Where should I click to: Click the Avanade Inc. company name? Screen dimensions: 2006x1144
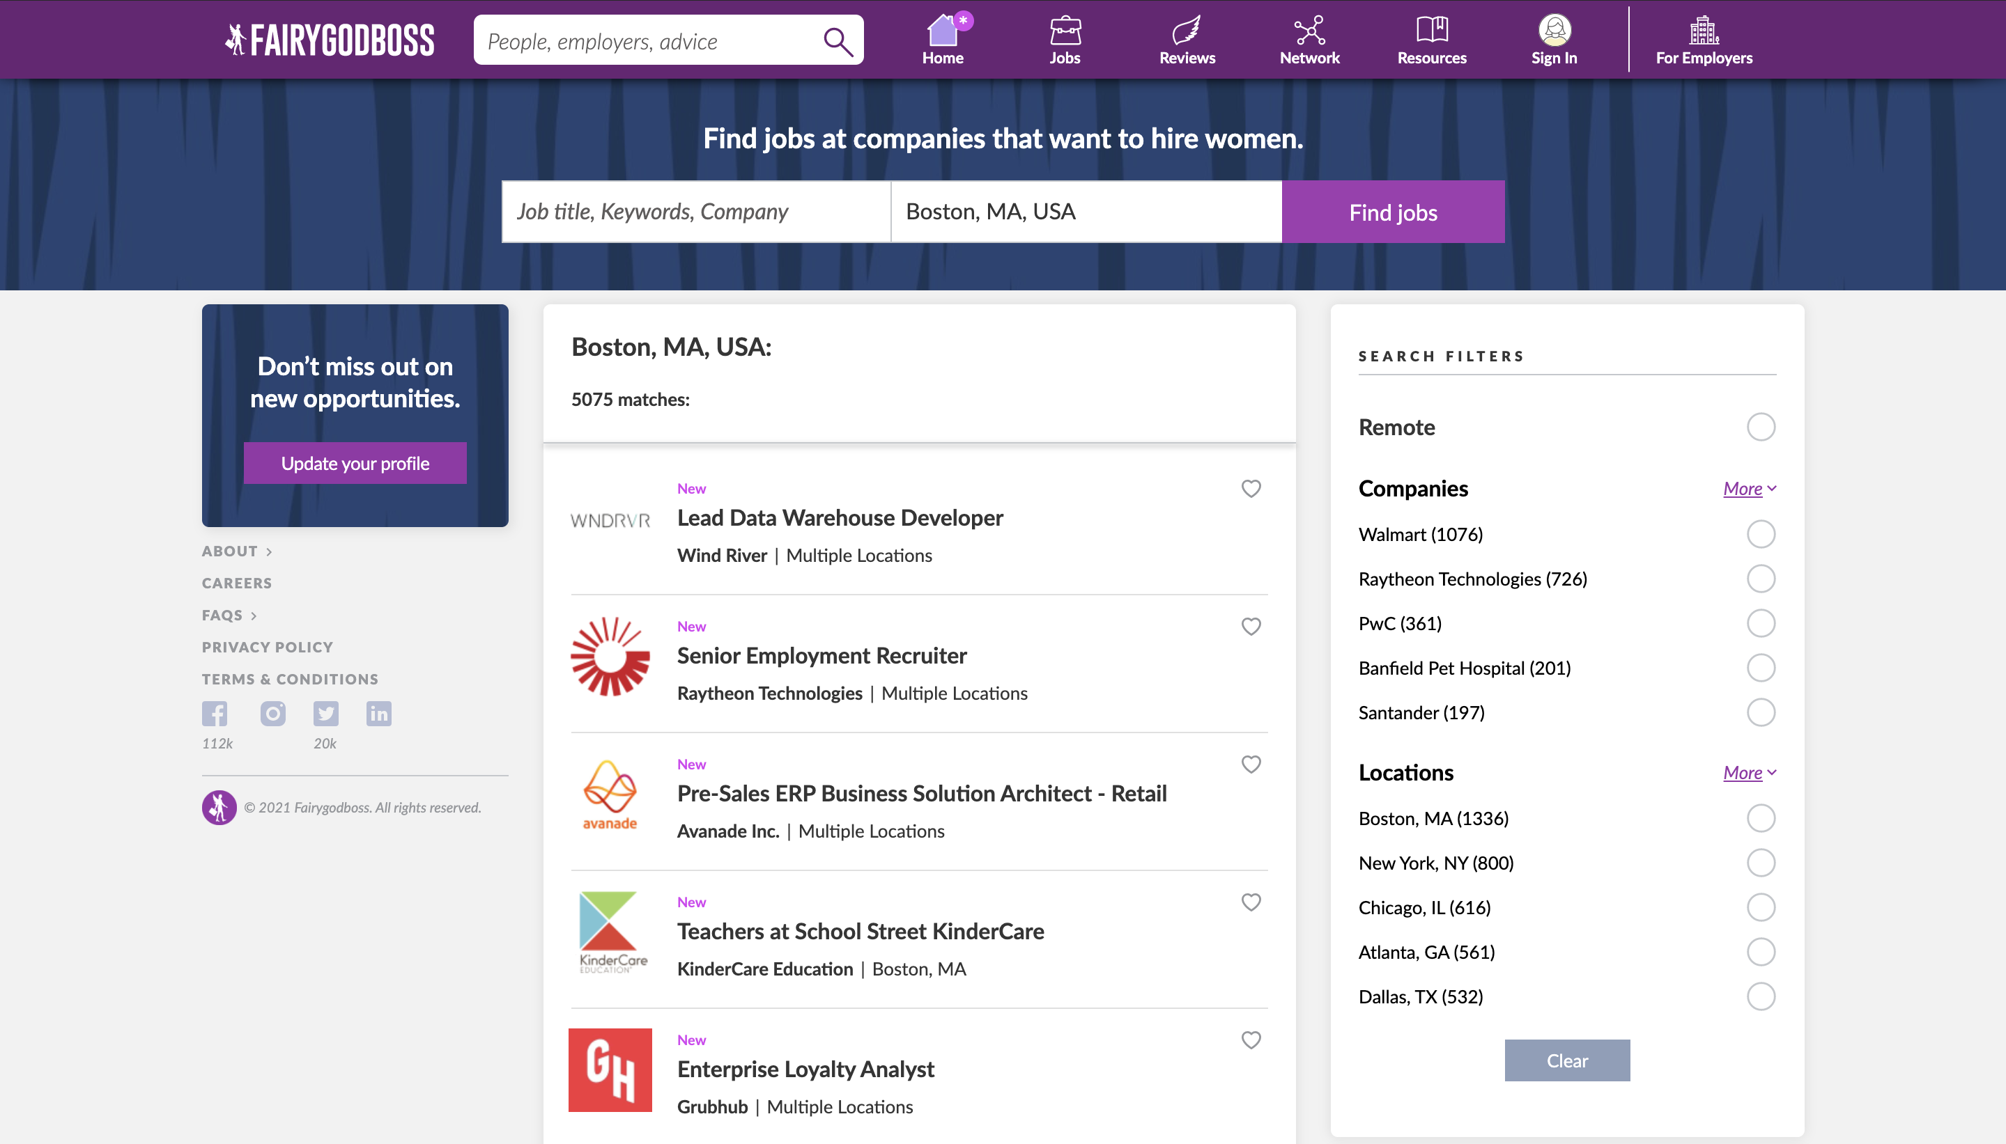coord(728,831)
